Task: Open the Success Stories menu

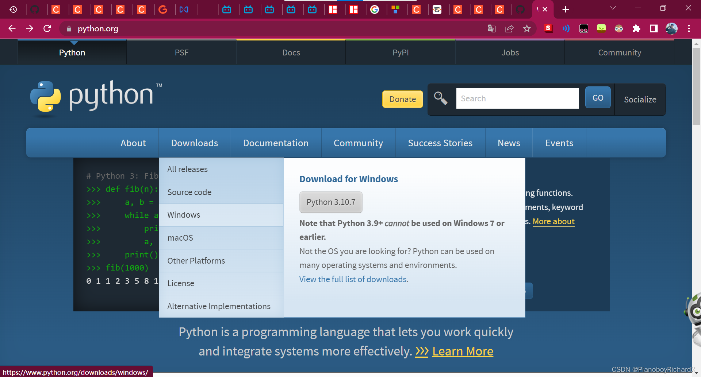Action: tap(440, 143)
